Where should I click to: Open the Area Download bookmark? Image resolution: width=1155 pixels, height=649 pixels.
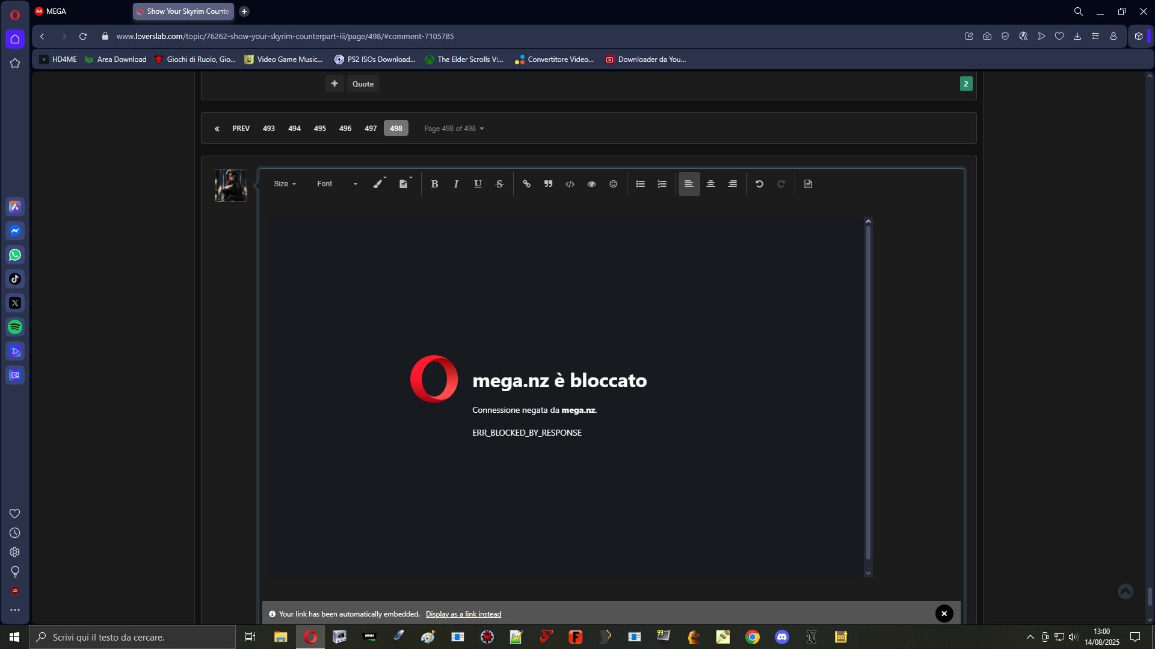tap(115, 59)
